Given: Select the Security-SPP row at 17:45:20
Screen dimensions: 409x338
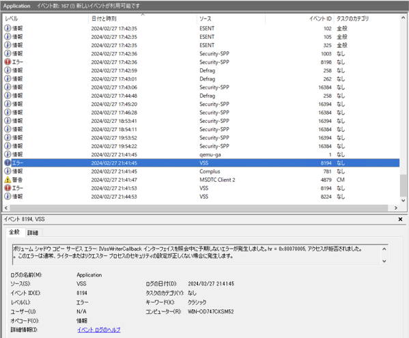Looking at the screenshot, I should click(201, 104).
